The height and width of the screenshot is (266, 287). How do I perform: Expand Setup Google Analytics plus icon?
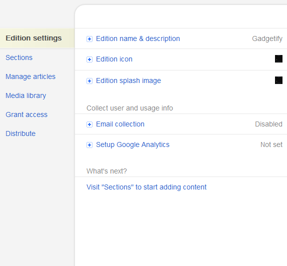point(89,145)
